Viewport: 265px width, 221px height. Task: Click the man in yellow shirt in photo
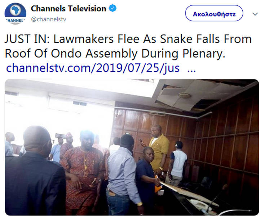[x=158, y=148]
